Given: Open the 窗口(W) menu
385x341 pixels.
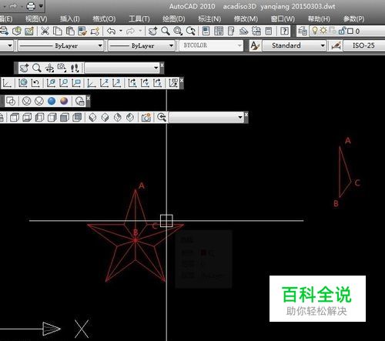Looking at the screenshot, I should coord(283,18).
